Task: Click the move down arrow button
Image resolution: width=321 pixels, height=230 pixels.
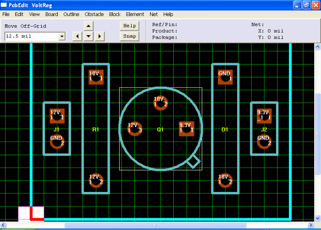Action: tap(89, 36)
